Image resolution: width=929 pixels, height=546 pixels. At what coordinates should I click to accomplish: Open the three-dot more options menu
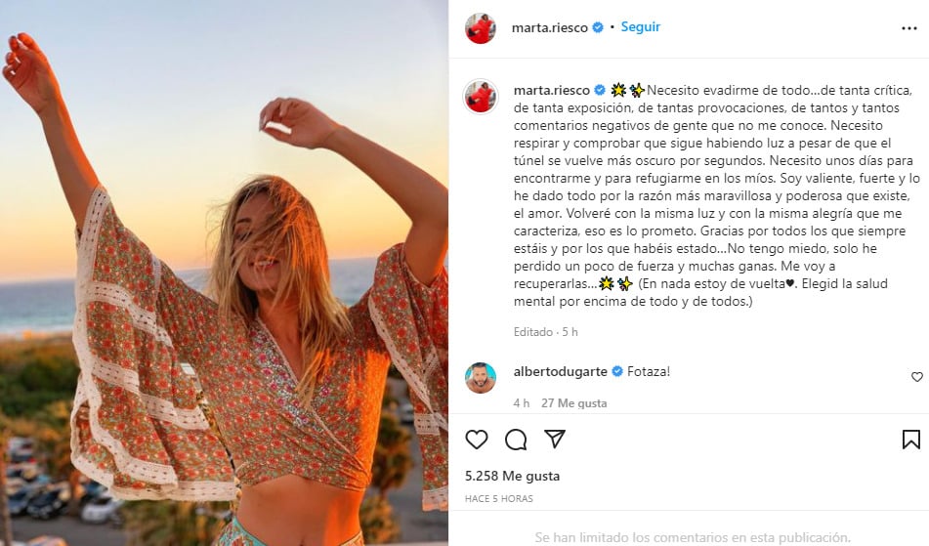point(908,28)
